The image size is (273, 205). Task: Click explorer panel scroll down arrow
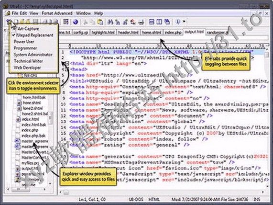(x=50, y=183)
